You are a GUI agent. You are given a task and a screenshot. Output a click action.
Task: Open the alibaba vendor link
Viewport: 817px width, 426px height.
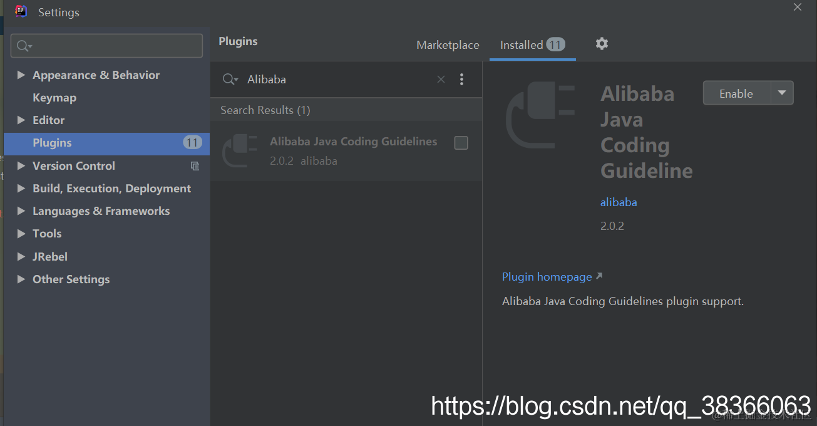[x=619, y=202]
